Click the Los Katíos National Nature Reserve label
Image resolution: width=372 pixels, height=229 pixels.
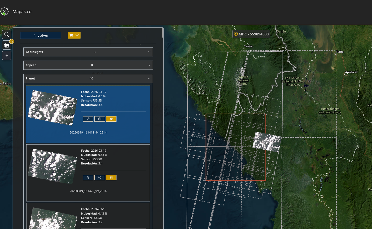pyautogui.click(x=292, y=82)
